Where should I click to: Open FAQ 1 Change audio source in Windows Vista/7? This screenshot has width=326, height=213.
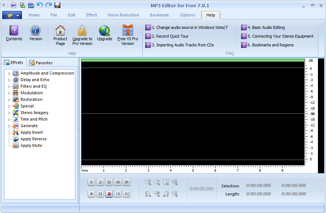click(187, 27)
